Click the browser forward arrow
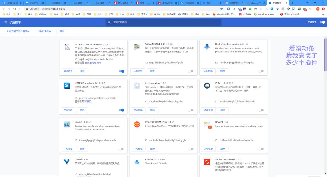 (x=9, y=9)
